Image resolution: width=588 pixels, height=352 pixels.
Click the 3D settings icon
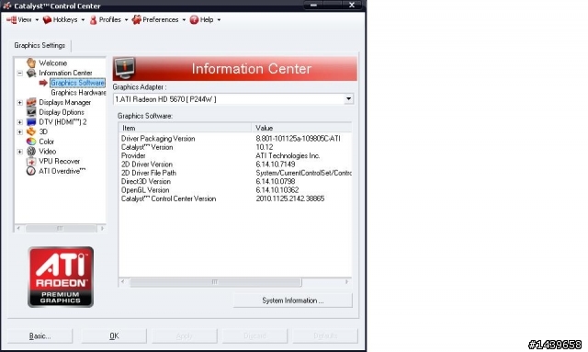(x=31, y=131)
